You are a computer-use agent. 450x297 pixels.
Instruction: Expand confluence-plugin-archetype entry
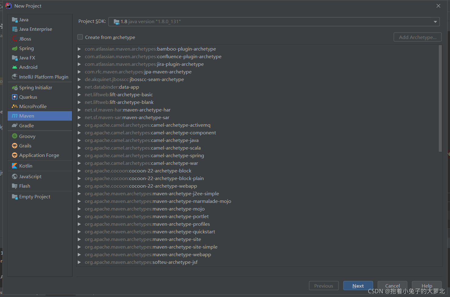click(x=79, y=57)
